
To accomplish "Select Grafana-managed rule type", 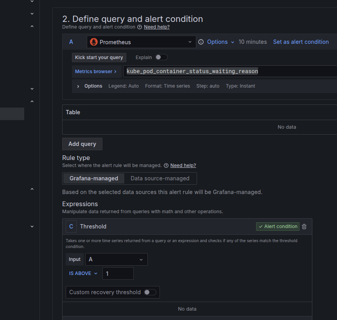I will 94,178.
